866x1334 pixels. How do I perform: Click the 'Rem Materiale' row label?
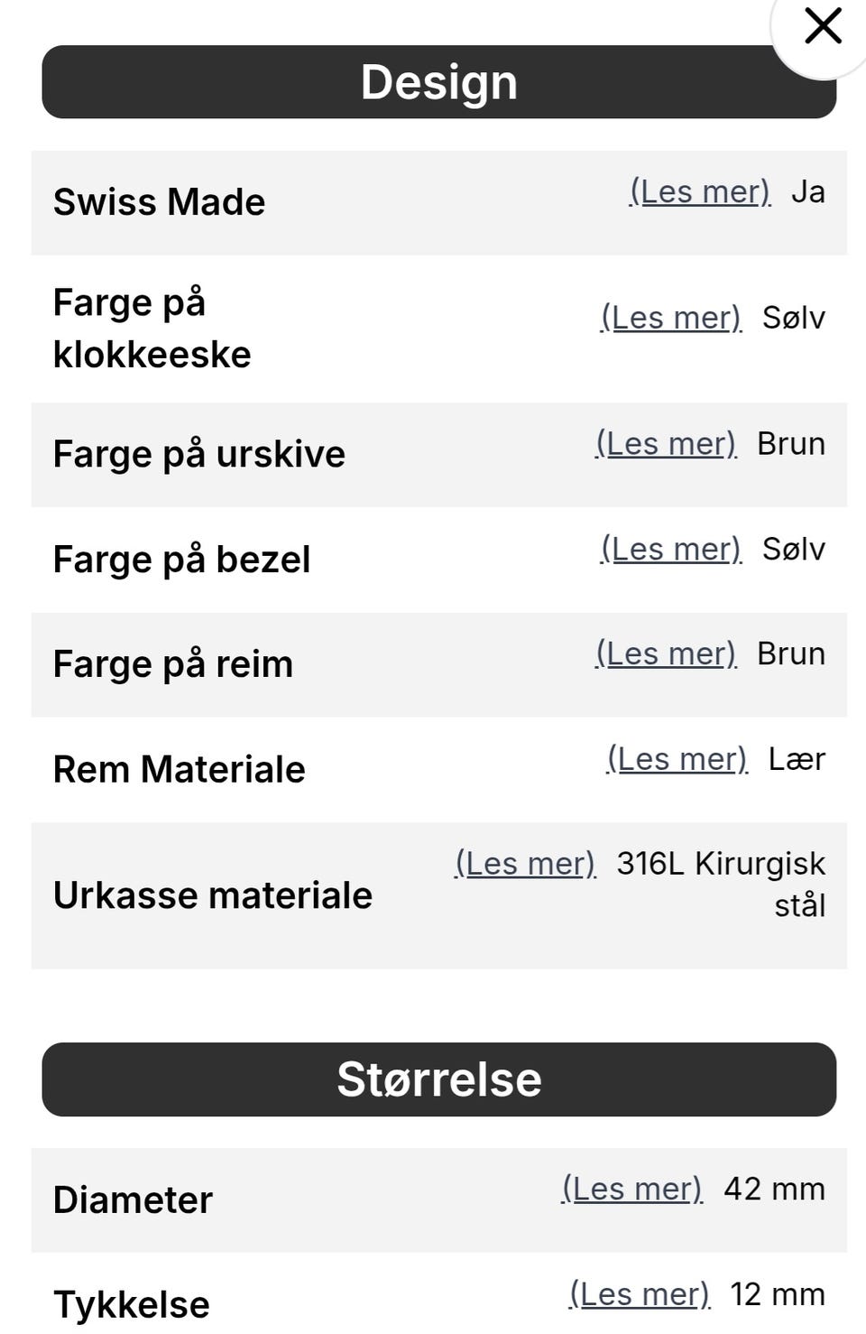(x=180, y=770)
